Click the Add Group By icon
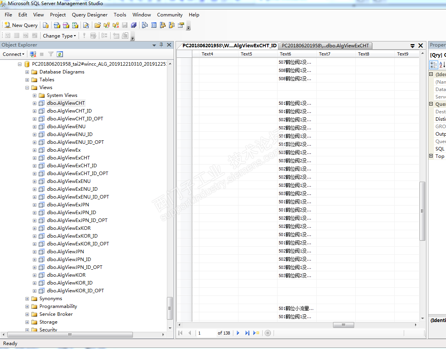The height and width of the screenshot is (349, 446). click(x=105, y=36)
